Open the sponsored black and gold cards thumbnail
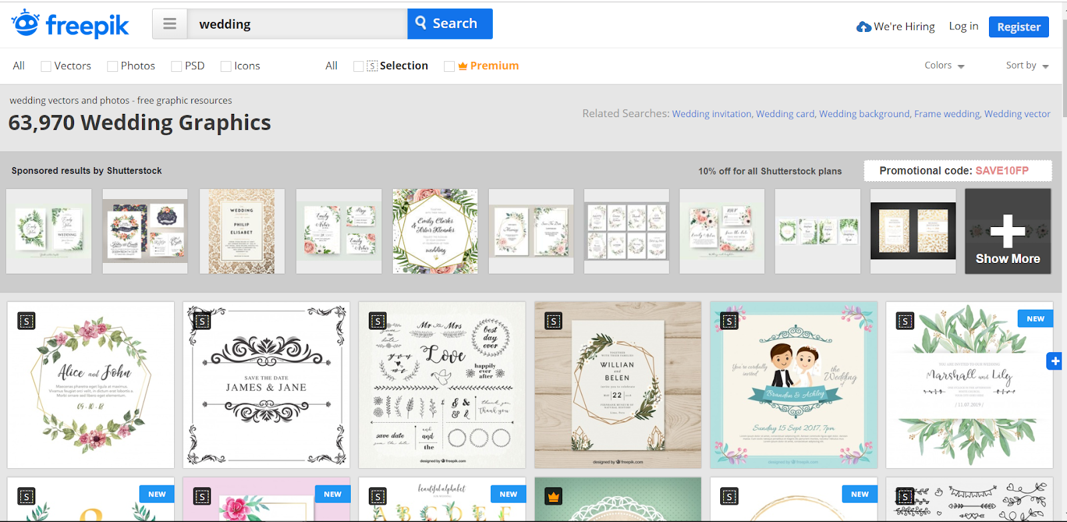The image size is (1067, 522). [913, 231]
